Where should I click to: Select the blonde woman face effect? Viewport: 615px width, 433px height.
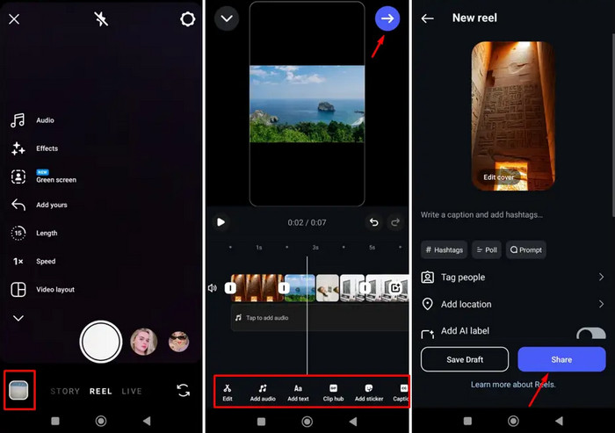(x=143, y=342)
